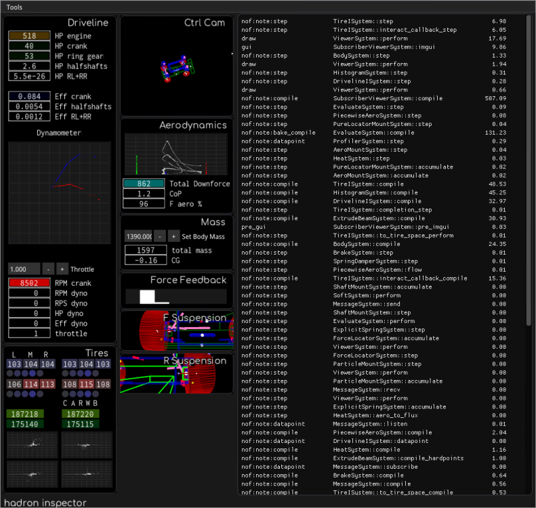Click the MessageSystem::send profiler row
The image size is (536, 508).
tap(373, 304)
